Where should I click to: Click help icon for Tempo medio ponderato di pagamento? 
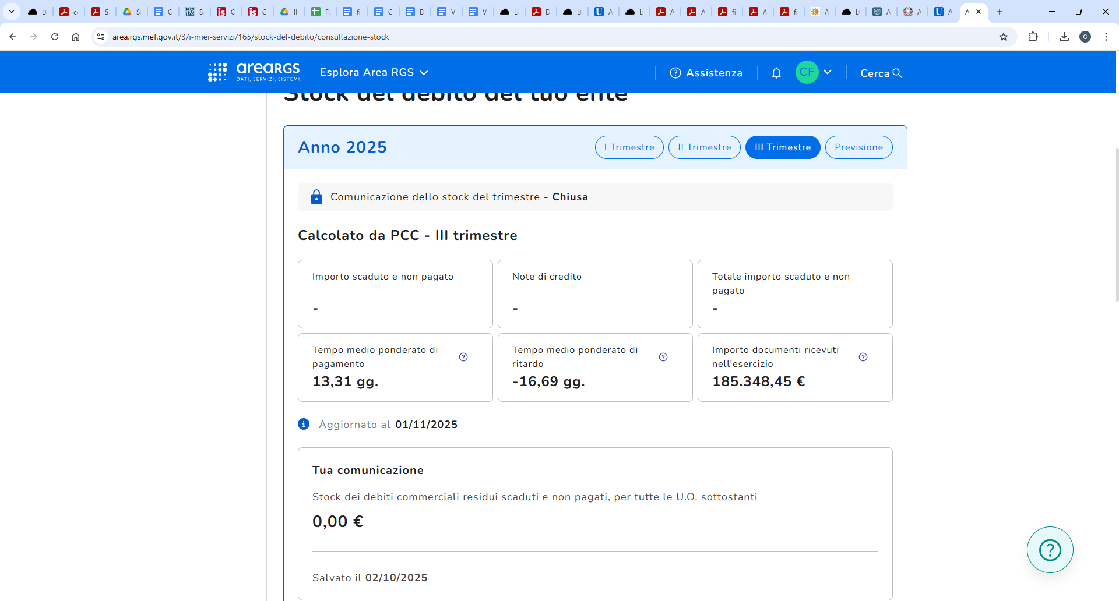pos(463,357)
